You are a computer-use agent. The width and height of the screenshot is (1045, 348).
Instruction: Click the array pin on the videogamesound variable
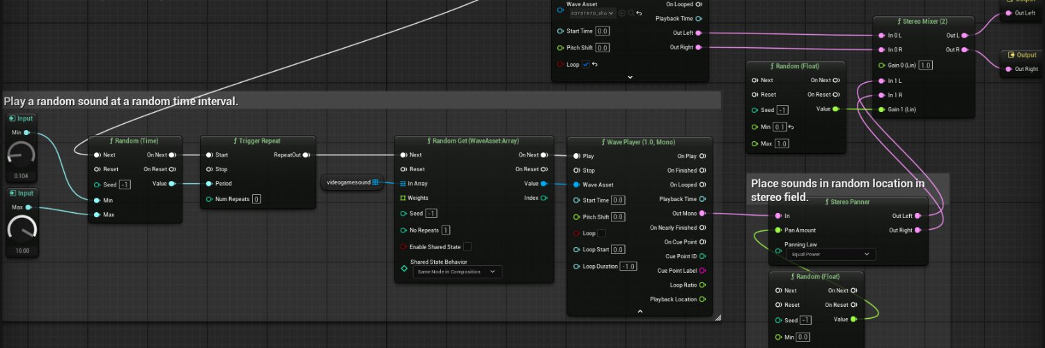coord(375,182)
